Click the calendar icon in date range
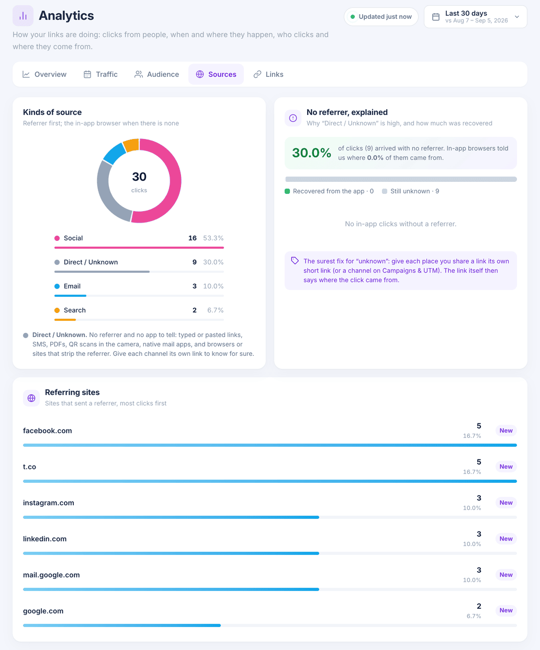Viewport: 540px width, 650px height. [x=435, y=17]
